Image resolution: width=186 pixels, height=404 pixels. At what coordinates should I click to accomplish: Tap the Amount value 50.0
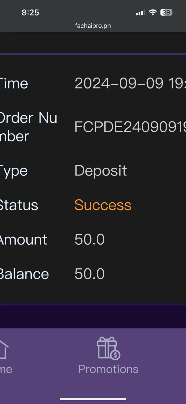90,240
